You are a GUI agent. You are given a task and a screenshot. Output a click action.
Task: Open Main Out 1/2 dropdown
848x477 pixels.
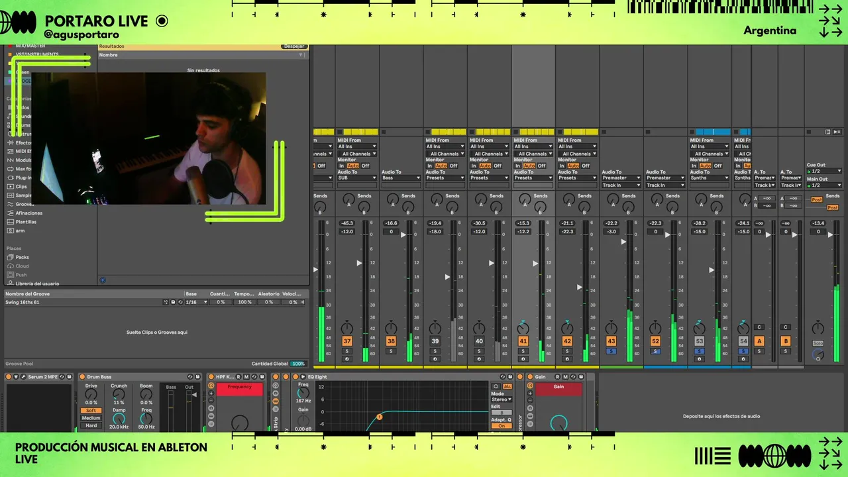824,185
